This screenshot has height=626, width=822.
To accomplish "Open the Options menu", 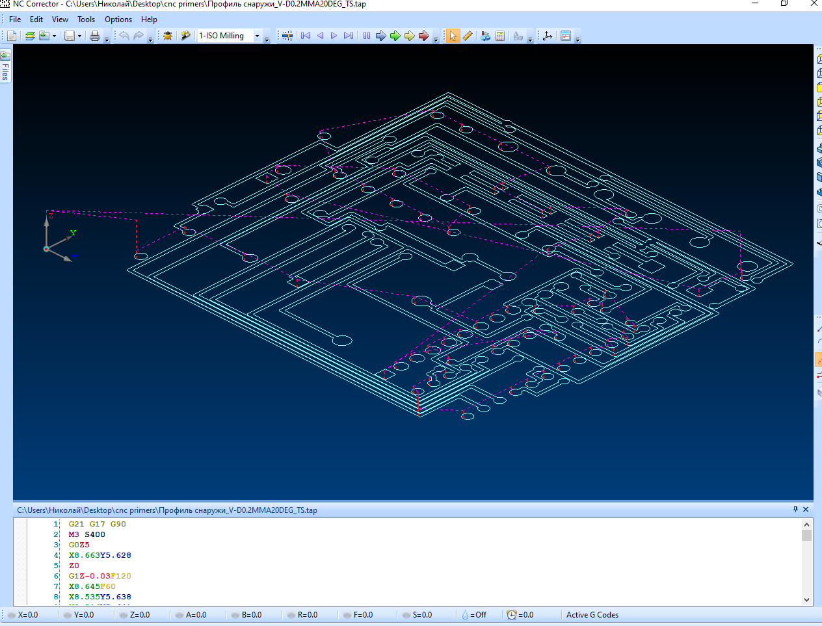I will click(x=118, y=20).
